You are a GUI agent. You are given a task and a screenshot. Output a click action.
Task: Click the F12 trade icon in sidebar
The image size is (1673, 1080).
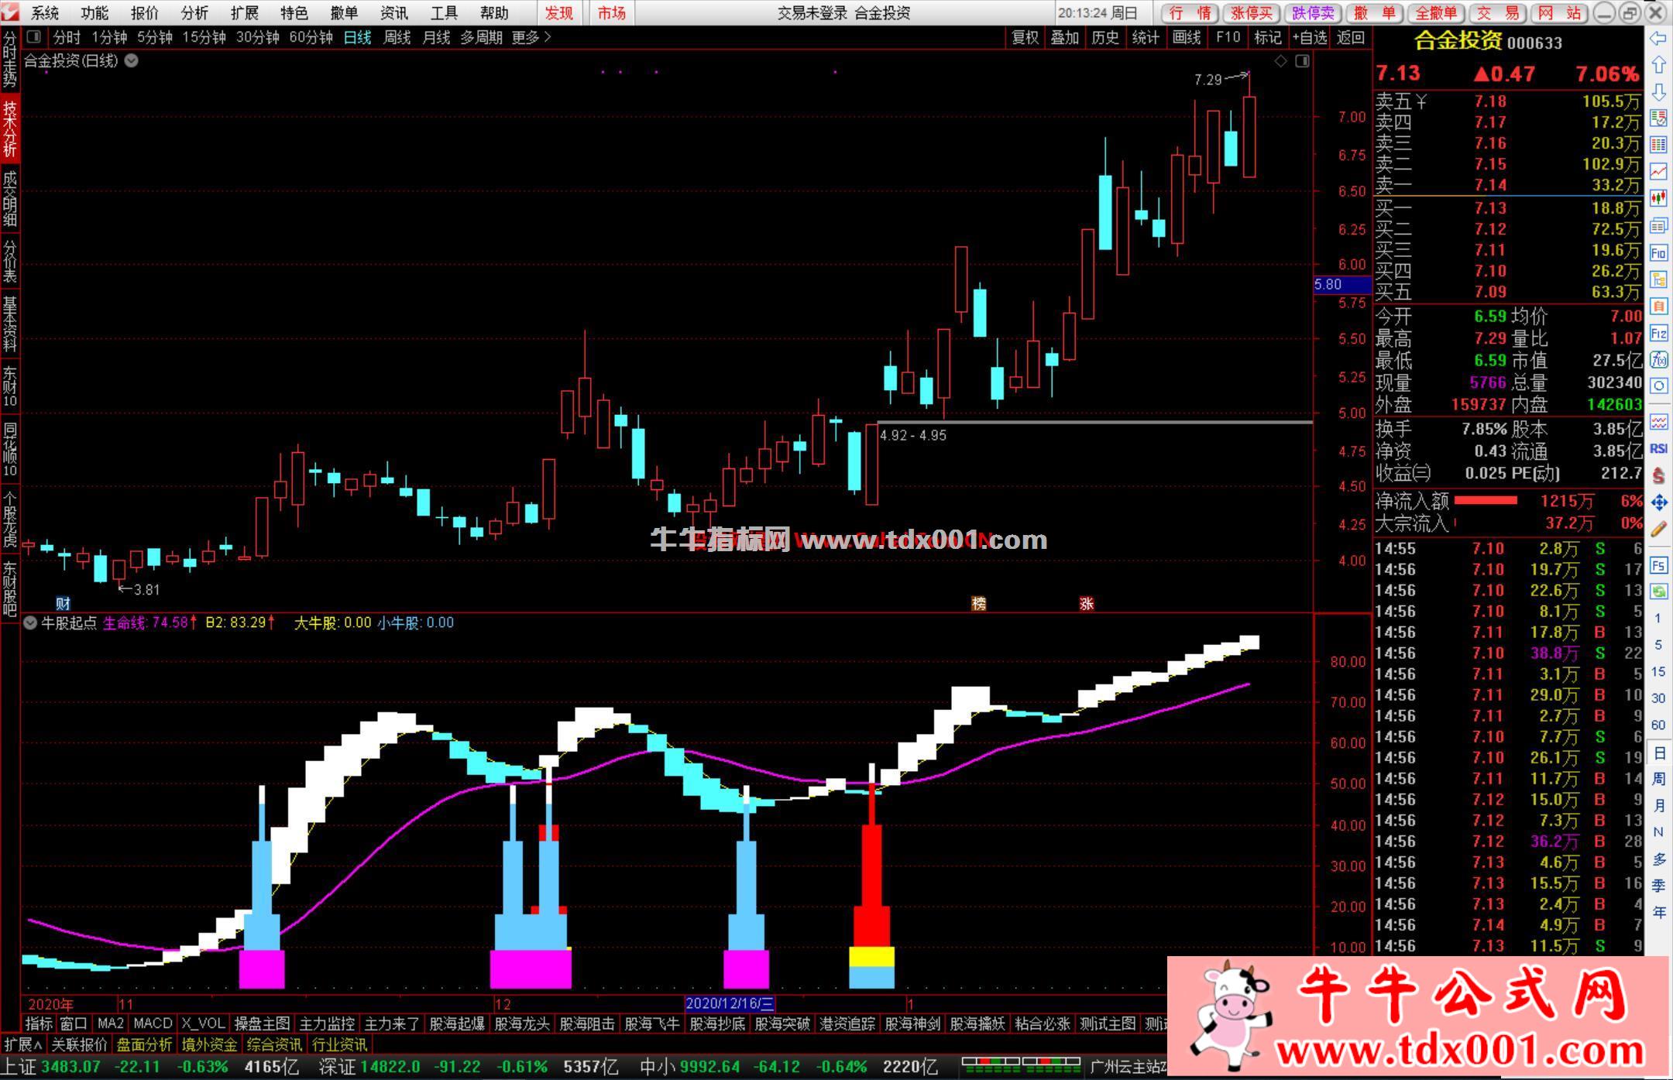coord(1658,333)
